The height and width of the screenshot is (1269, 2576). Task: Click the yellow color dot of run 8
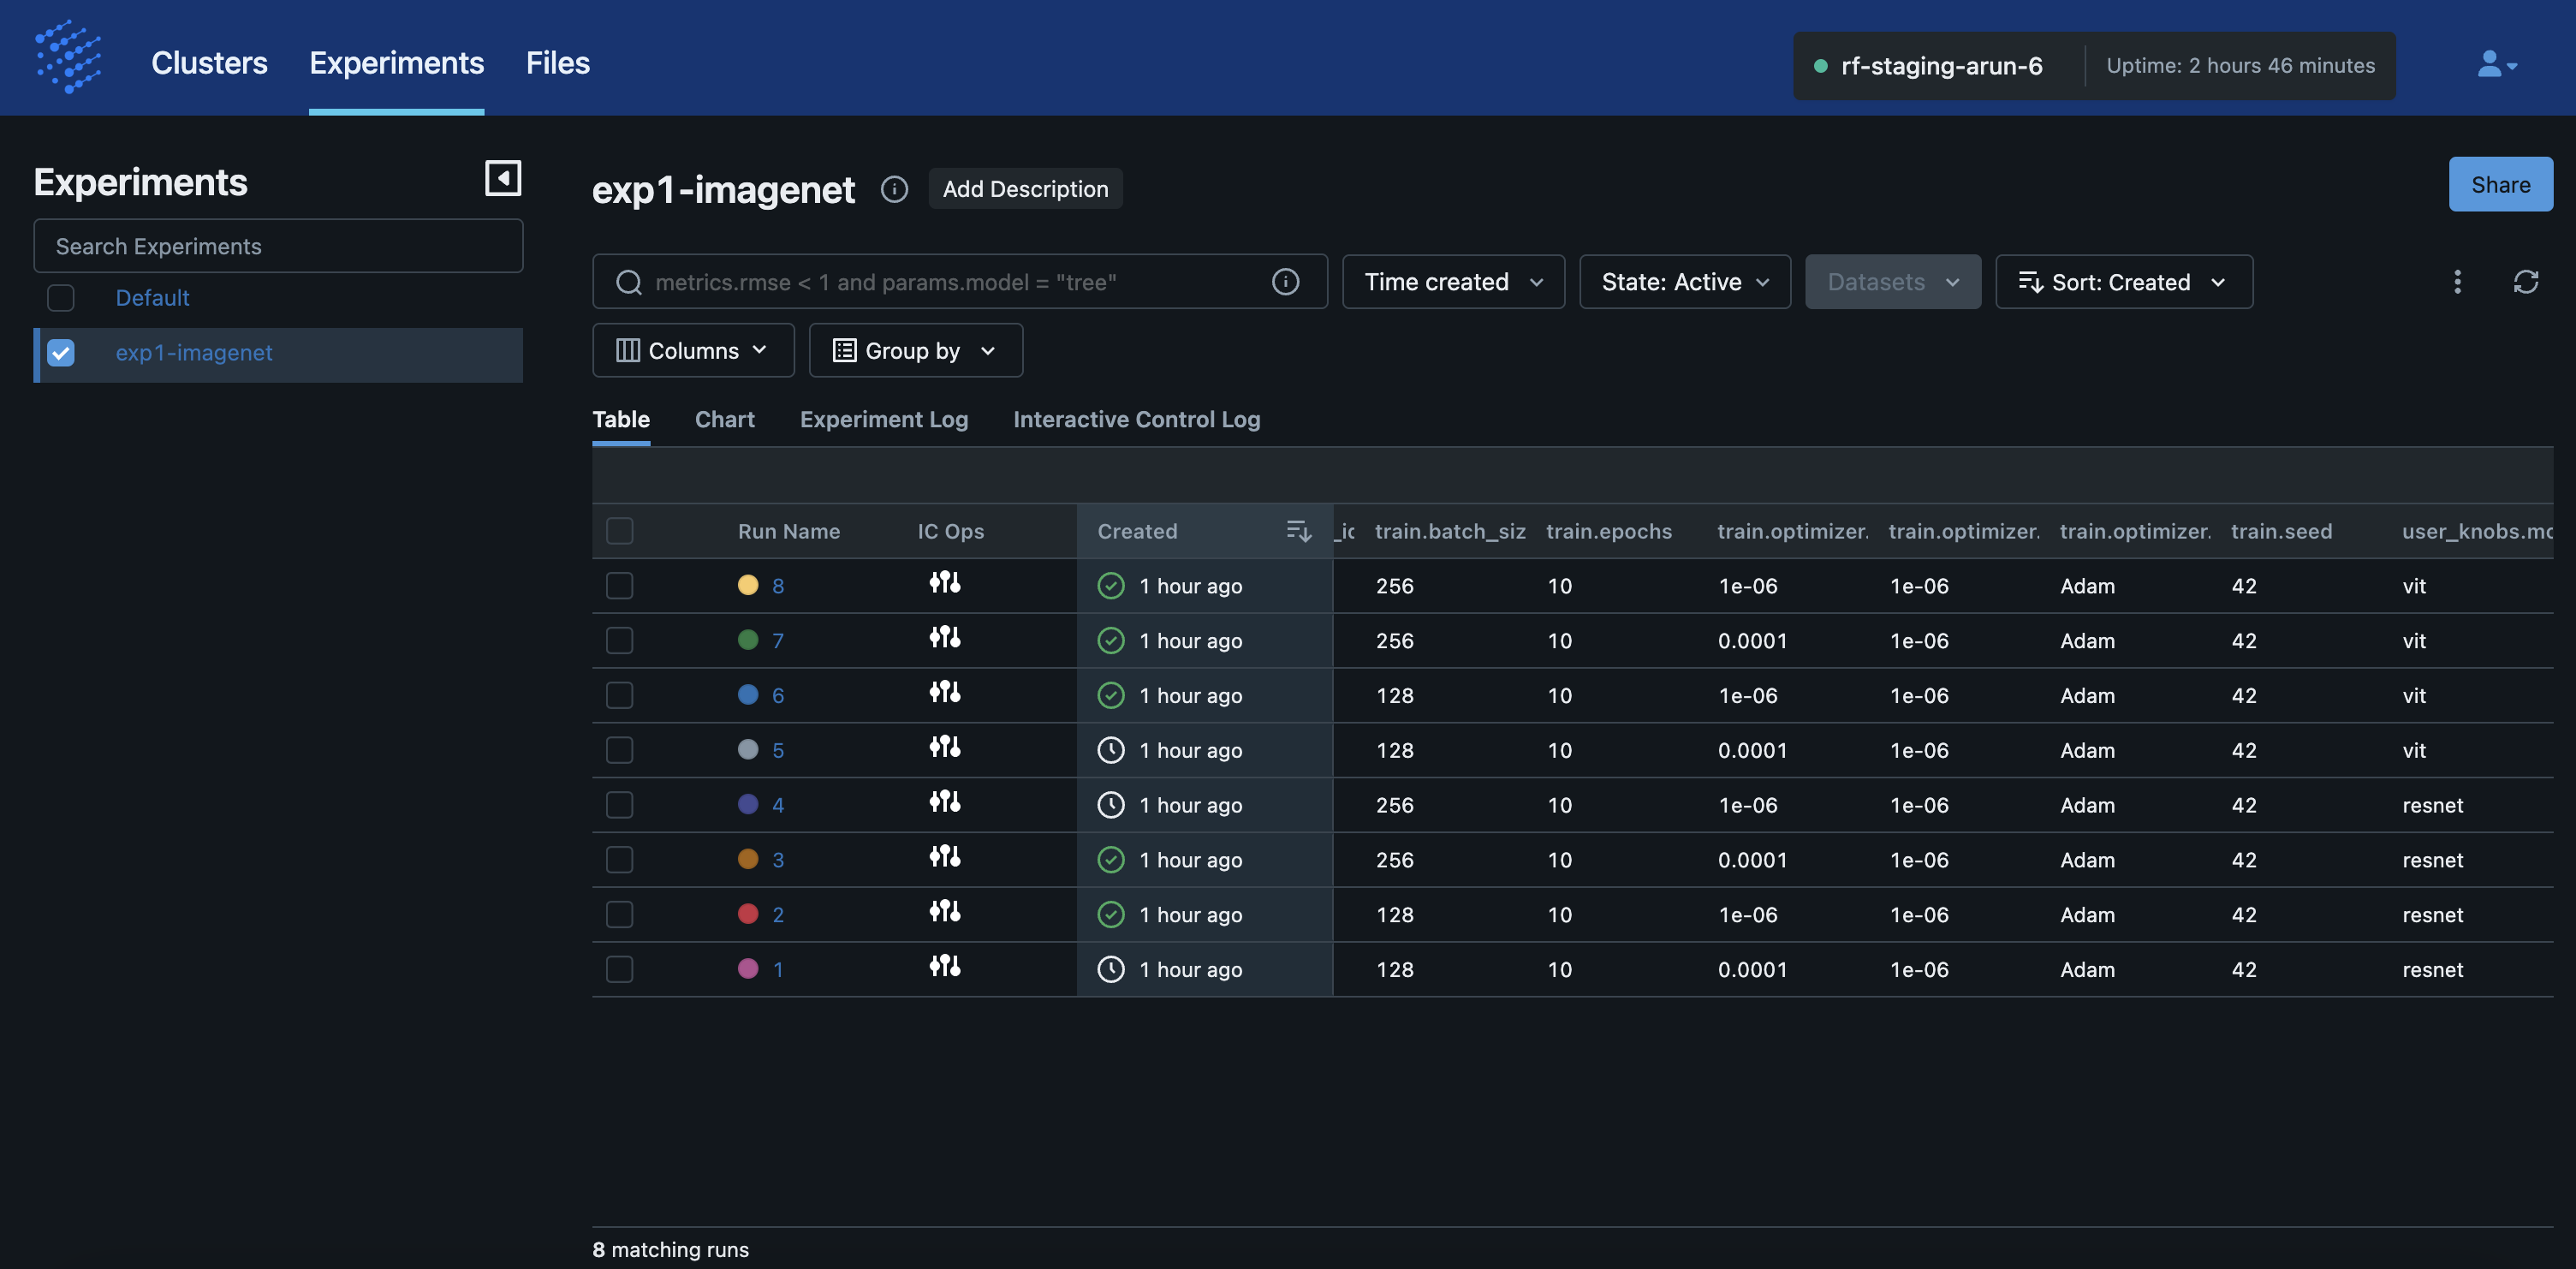pos(748,585)
